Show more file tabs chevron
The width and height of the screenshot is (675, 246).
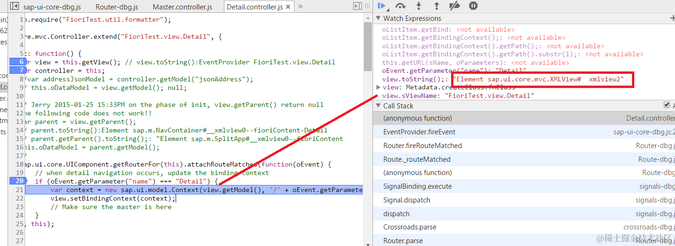click(x=301, y=7)
